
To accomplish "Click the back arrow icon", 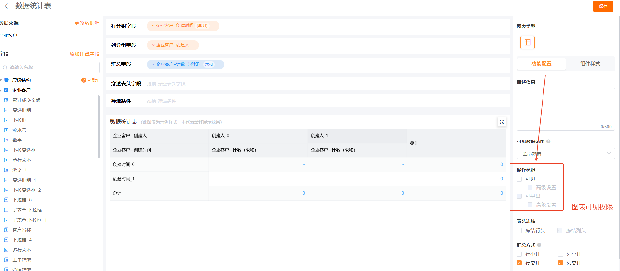I will tap(6, 6).
